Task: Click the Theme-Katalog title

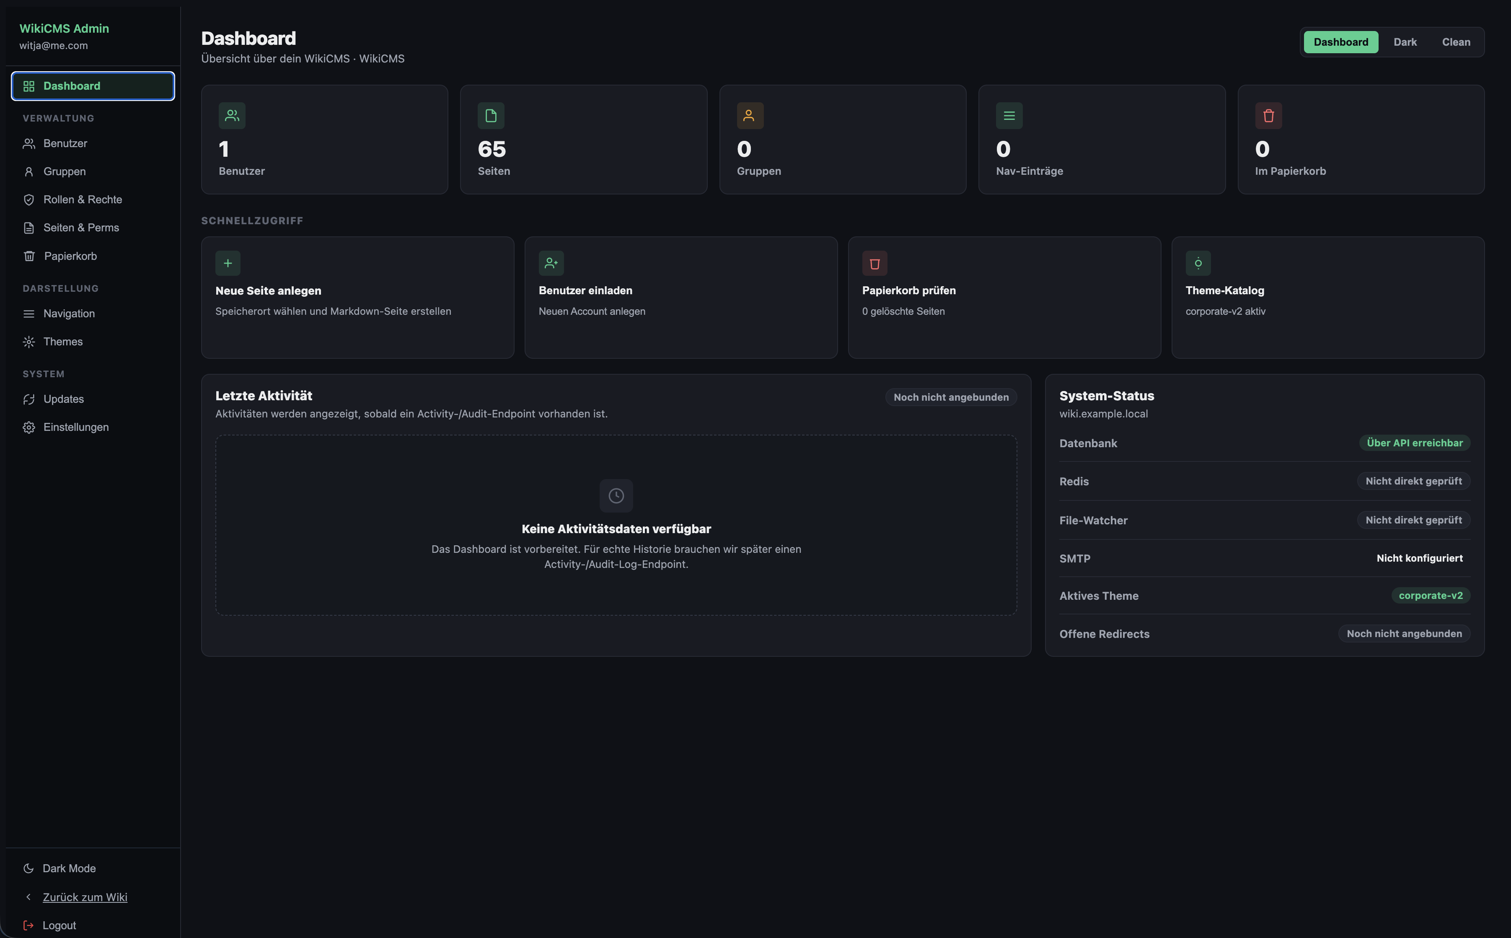Action: coord(1225,291)
